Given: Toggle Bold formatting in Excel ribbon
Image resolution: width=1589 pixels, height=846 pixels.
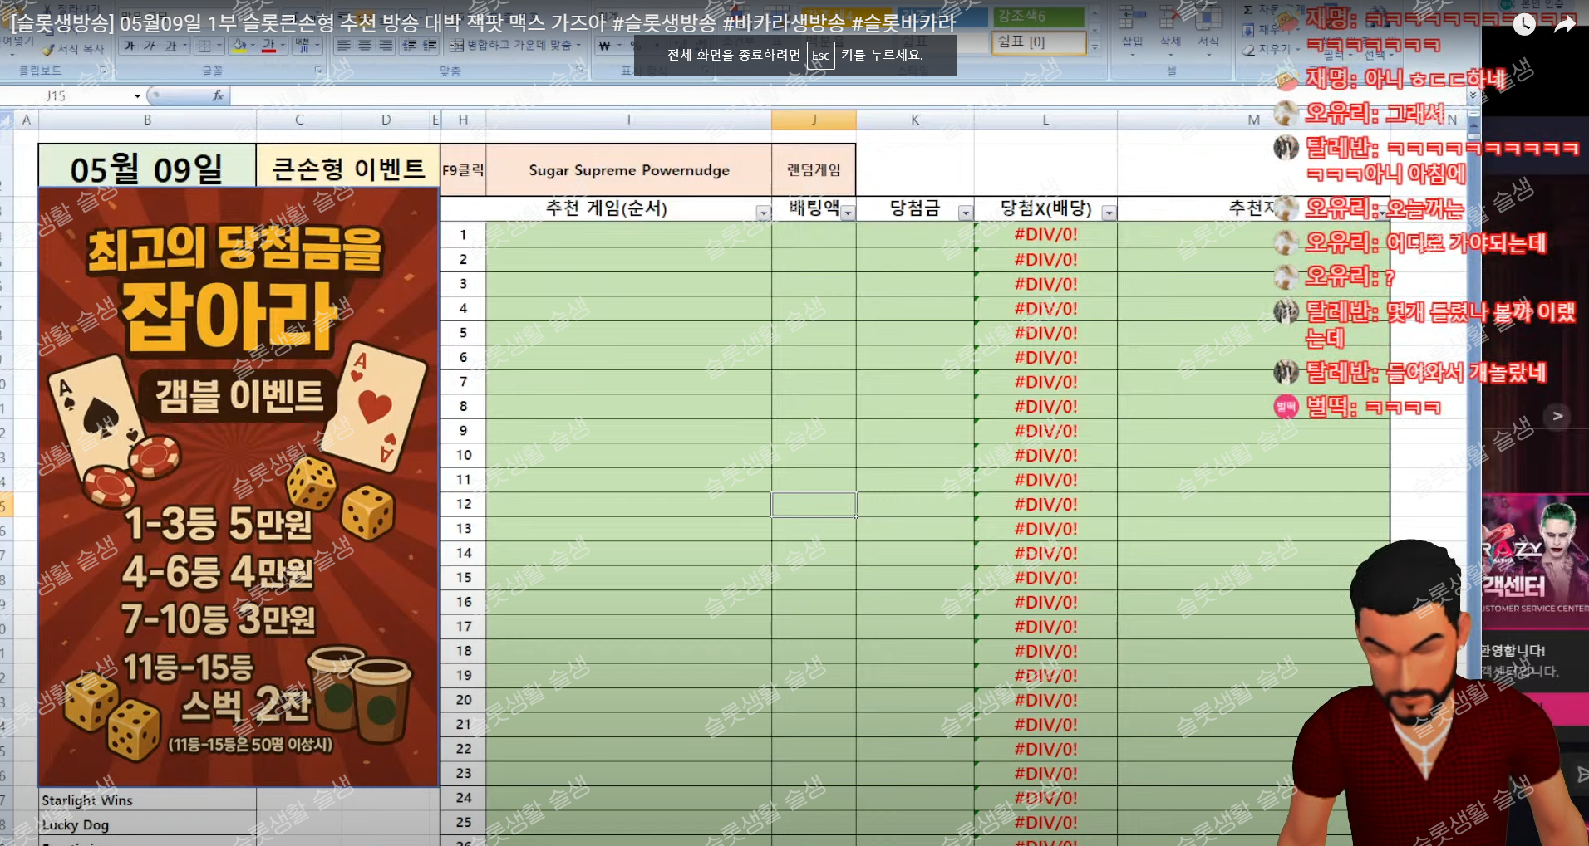Looking at the screenshot, I should click(130, 46).
